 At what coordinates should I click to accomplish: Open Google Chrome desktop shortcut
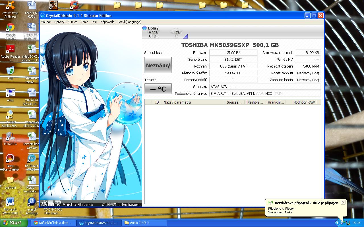10,31
